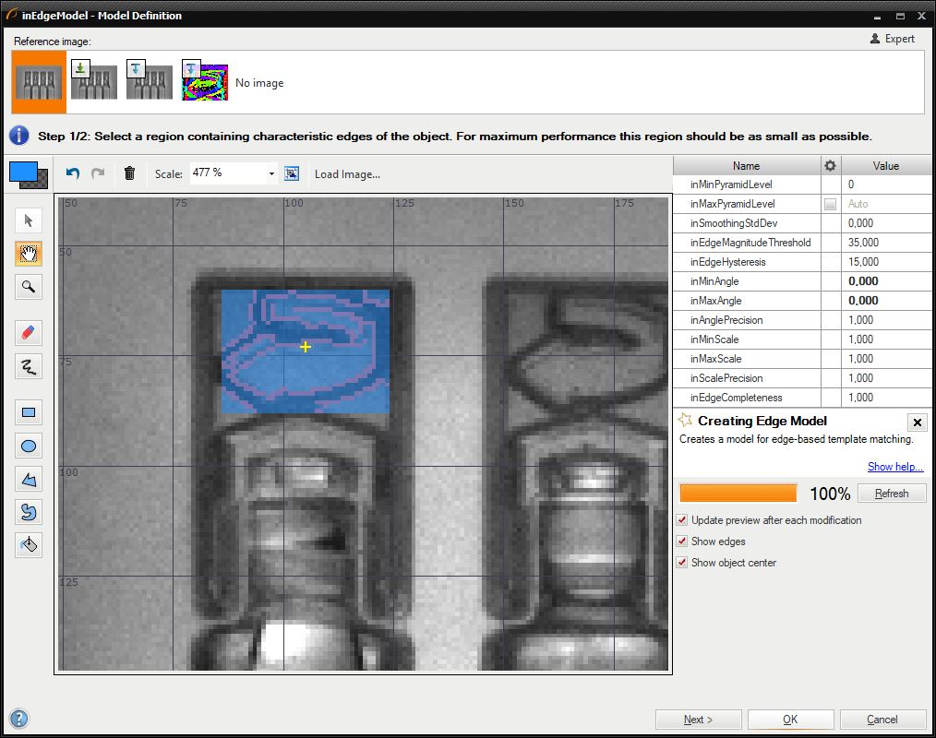Uncheck the Show edges checkbox
The height and width of the screenshot is (738, 936).
tap(682, 542)
